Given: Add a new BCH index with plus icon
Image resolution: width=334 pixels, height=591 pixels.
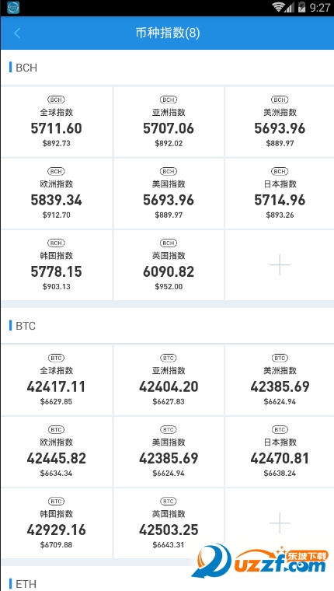Looking at the screenshot, I should click(280, 265).
